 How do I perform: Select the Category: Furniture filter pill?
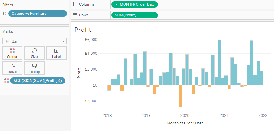tap(38, 14)
